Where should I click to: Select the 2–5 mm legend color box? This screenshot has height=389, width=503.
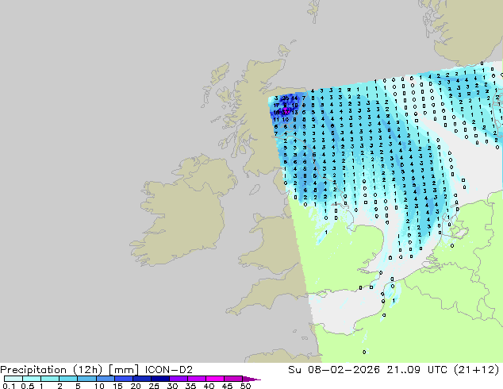coord(68,379)
